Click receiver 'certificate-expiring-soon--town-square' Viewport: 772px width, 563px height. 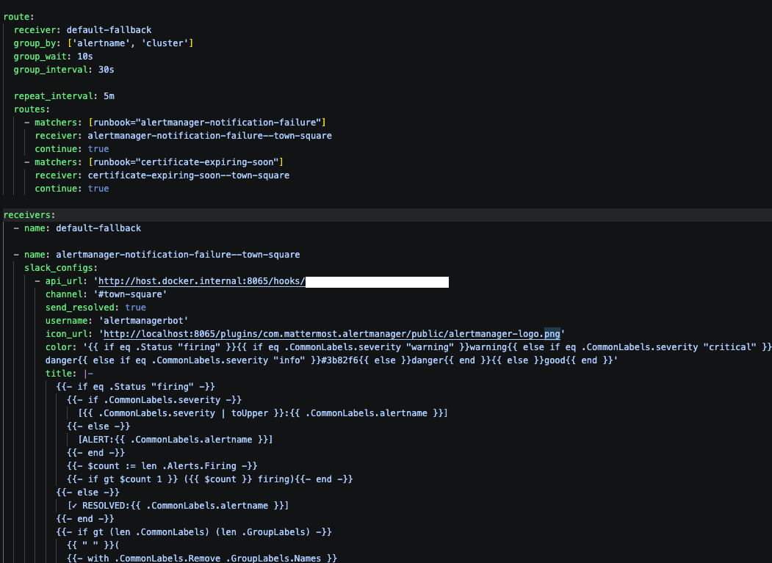[x=189, y=175]
